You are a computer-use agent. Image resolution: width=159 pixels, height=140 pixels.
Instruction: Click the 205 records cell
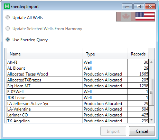[138, 80]
